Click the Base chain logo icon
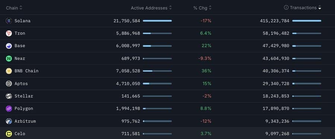335x139 pixels. click(9, 46)
